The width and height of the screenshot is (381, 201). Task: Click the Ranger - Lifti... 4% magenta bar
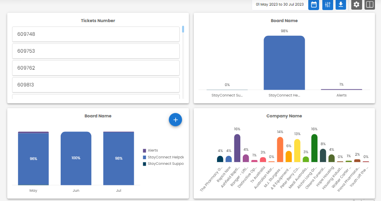point(246,158)
